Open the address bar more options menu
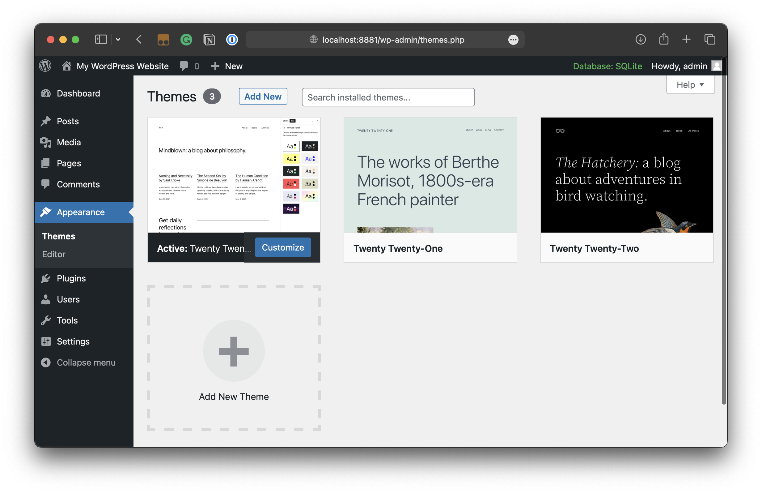 pyautogui.click(x=513, y=39)
